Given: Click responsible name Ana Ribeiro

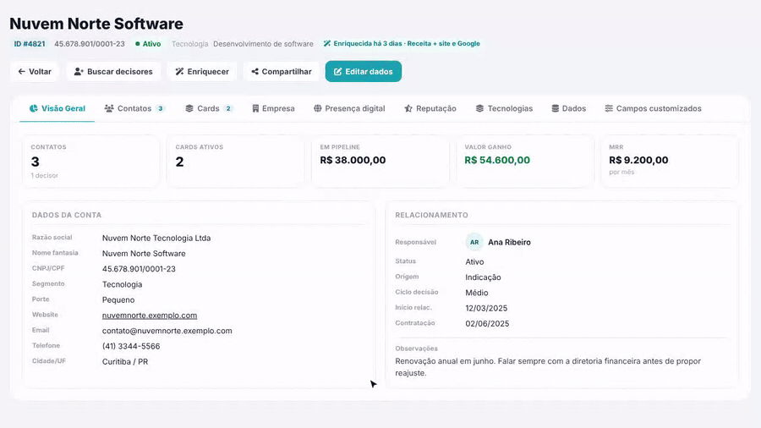Looking at the screenshot, I should click(x=509, y=242).
